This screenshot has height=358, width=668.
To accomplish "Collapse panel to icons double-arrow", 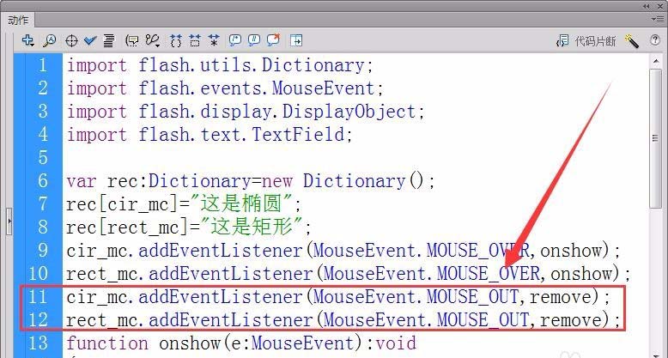I will [647, 6].
